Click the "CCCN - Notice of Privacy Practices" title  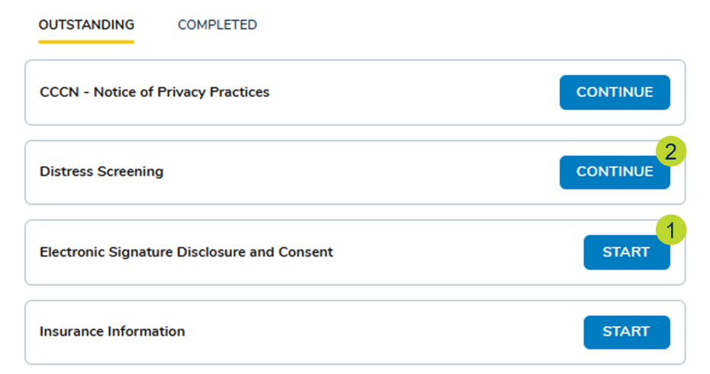coord(154,92)
